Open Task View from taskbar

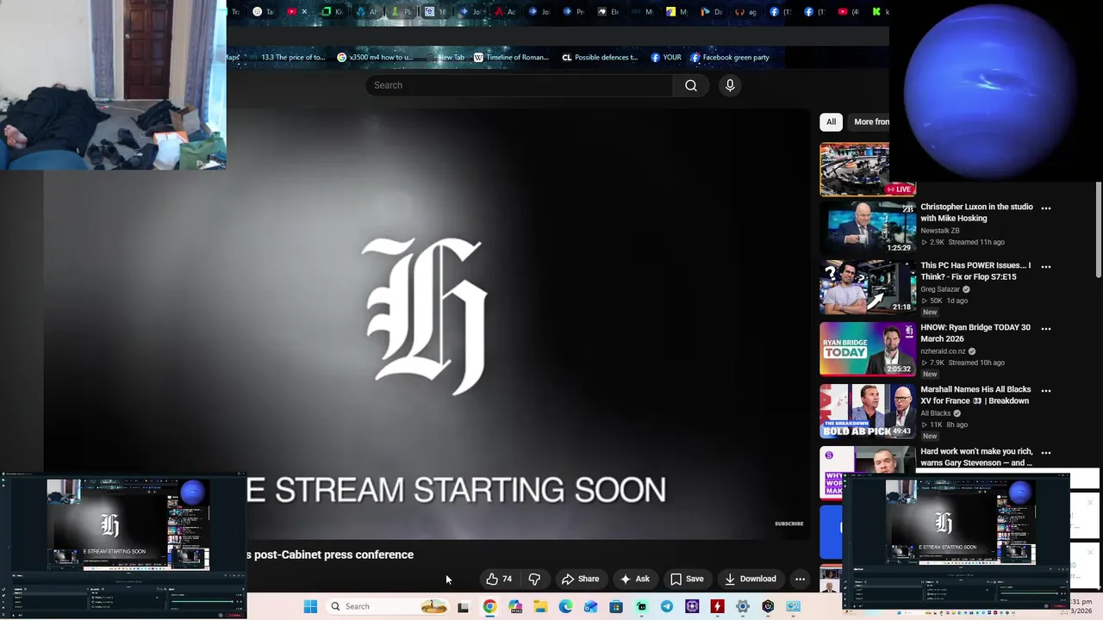click(x=463, y=606)
